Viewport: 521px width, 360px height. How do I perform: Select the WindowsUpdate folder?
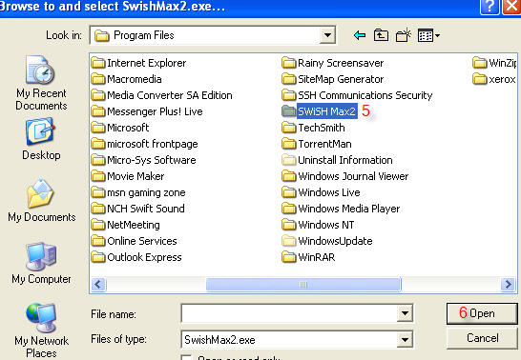click(327, 241)
